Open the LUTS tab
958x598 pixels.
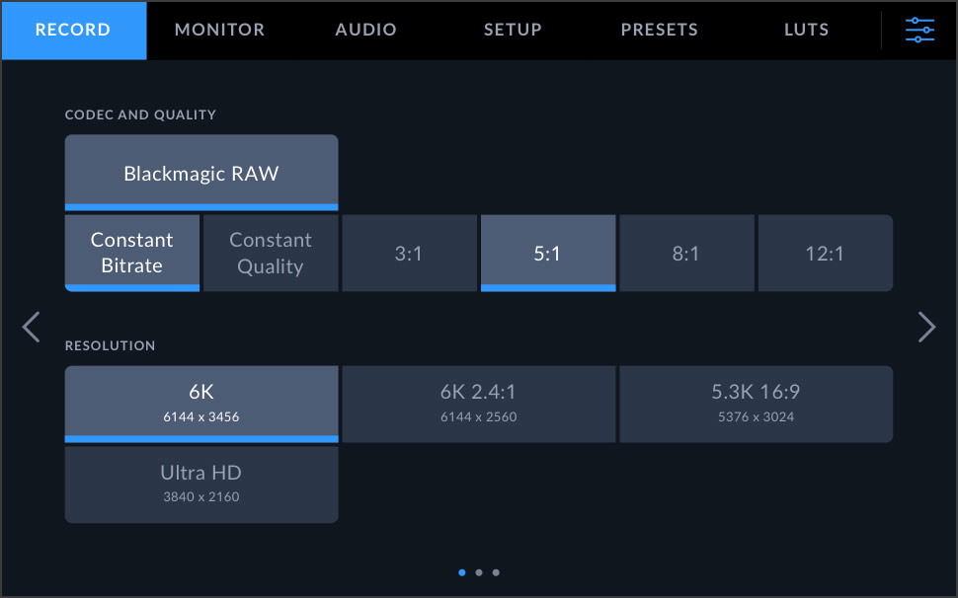806,30
